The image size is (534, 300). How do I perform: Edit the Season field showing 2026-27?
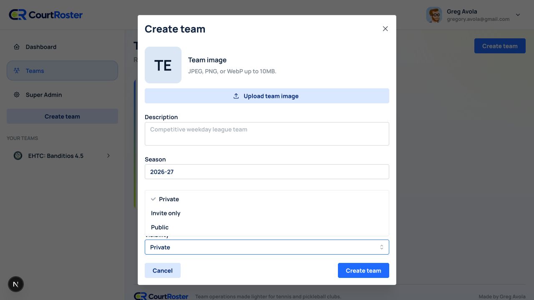coord(267,172)
